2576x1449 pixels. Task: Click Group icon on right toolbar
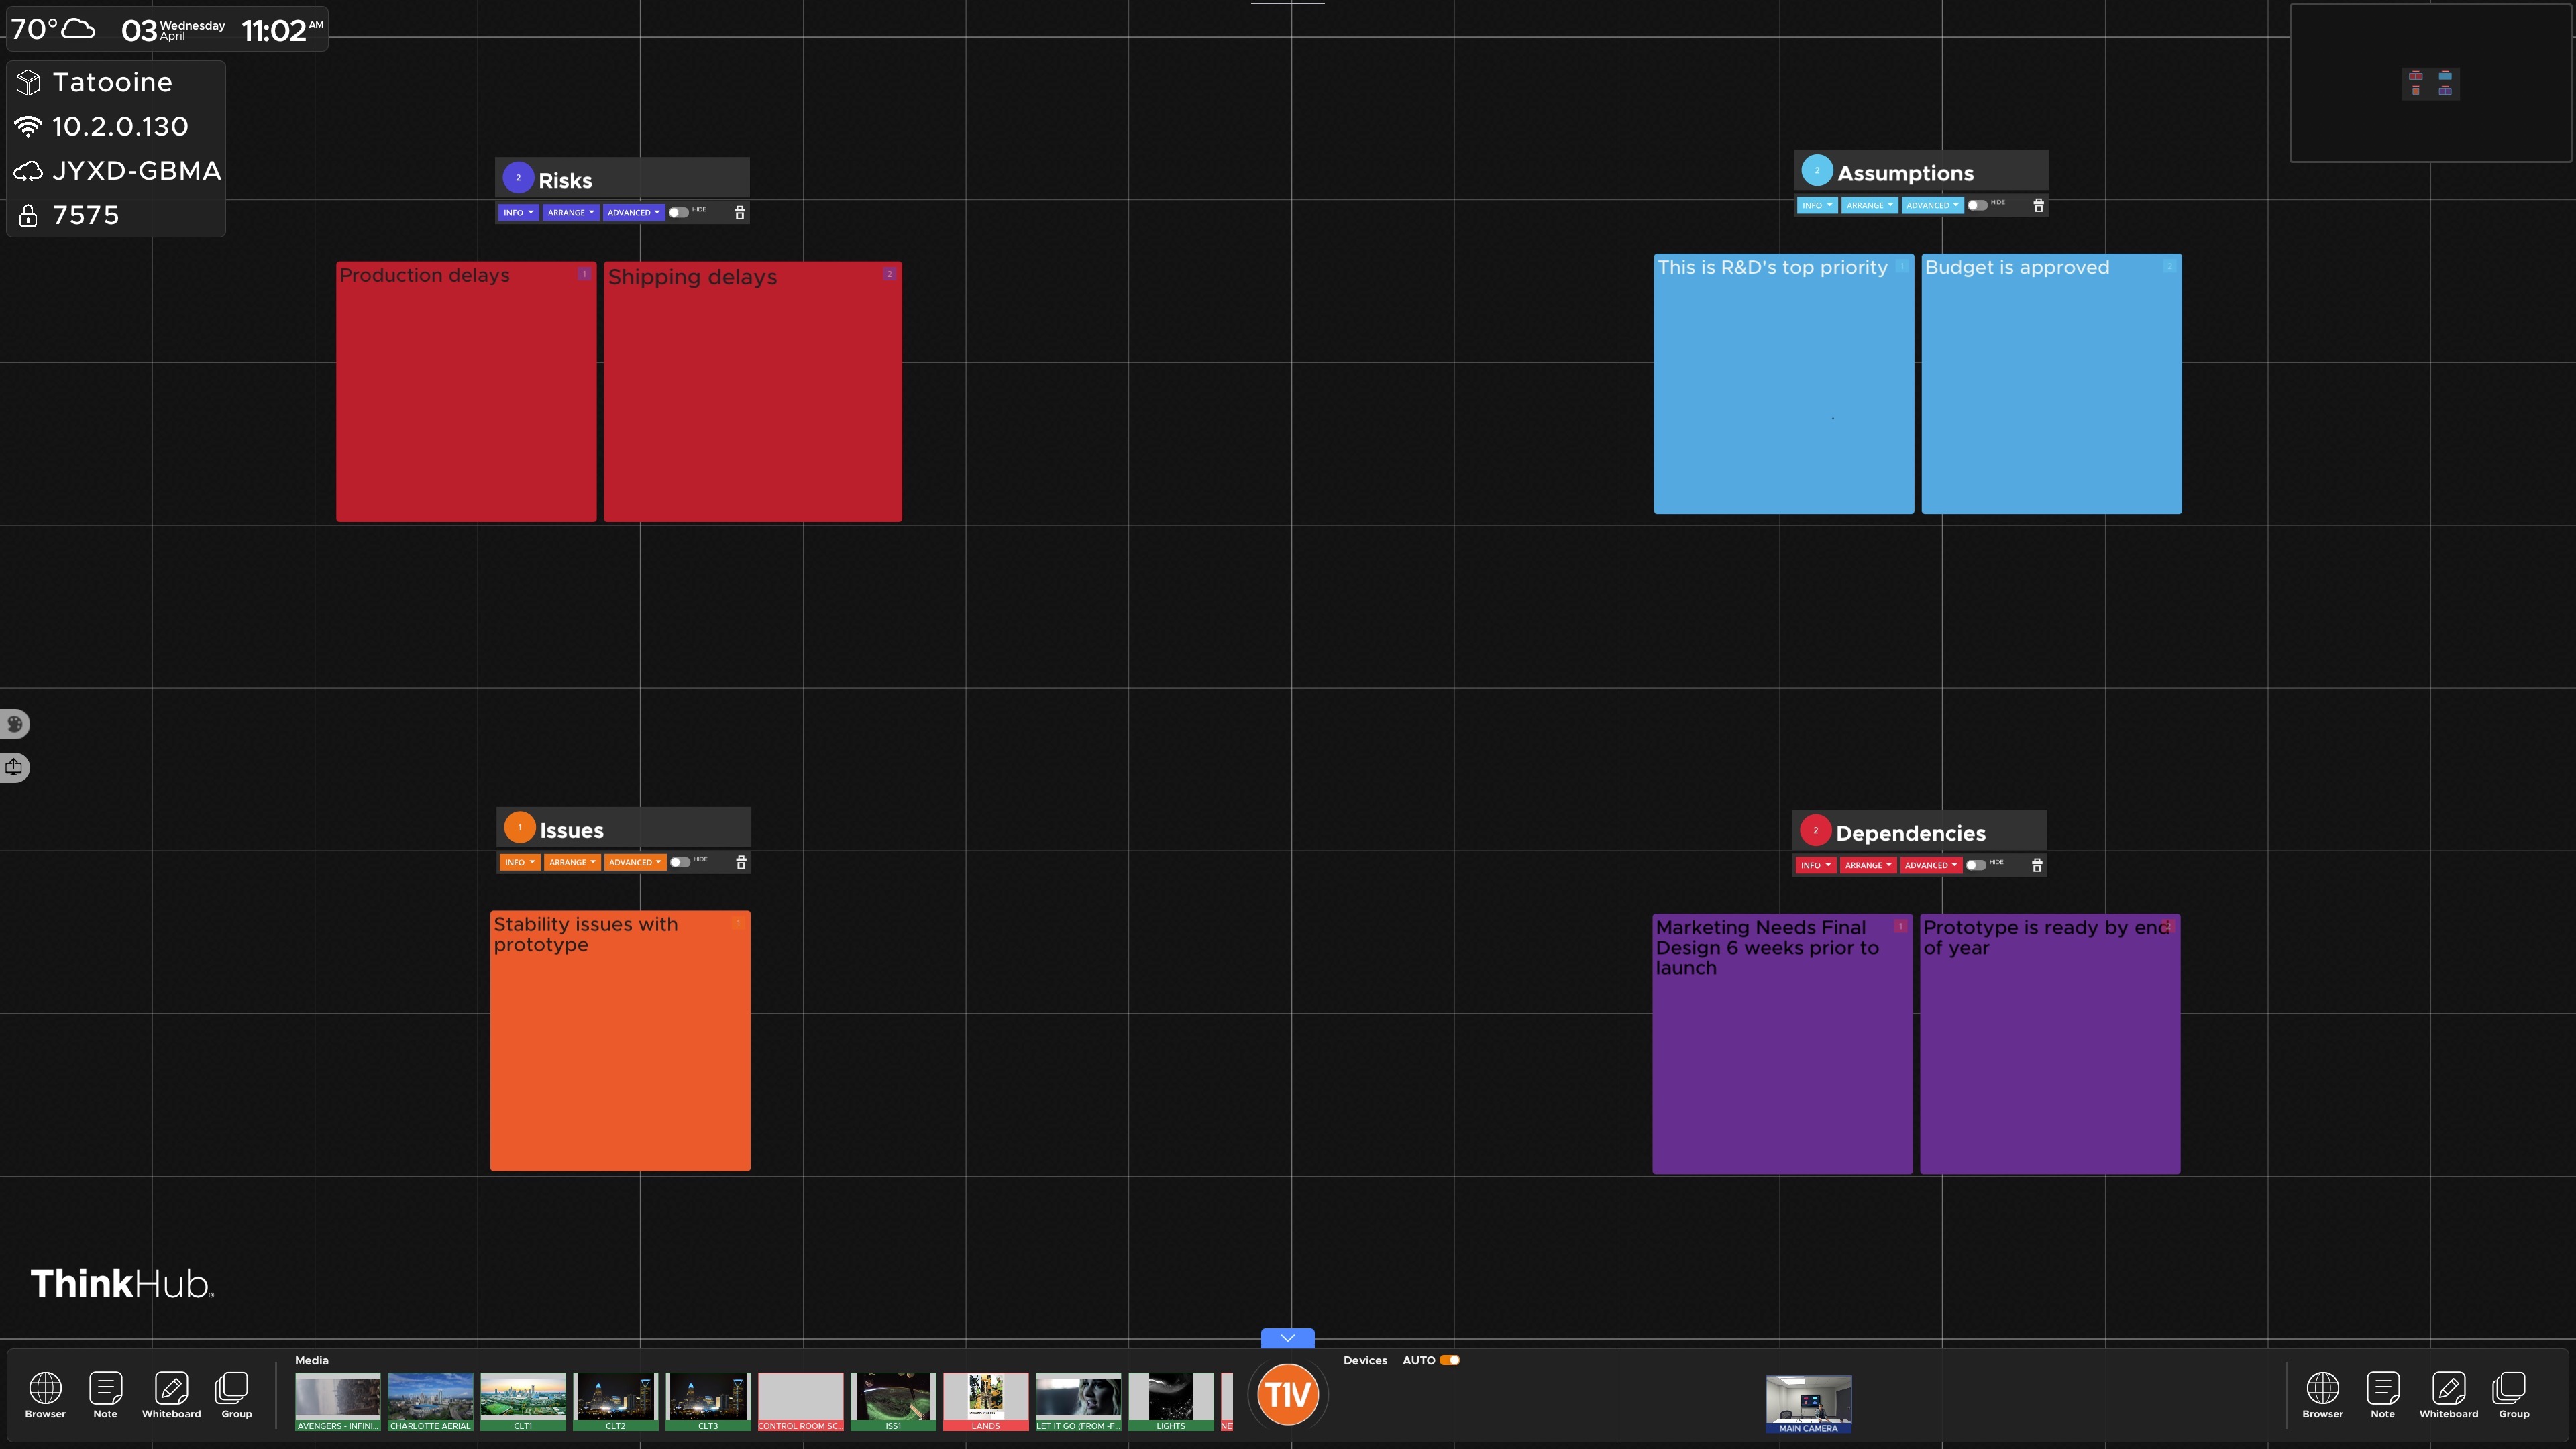point(2513,1393)
